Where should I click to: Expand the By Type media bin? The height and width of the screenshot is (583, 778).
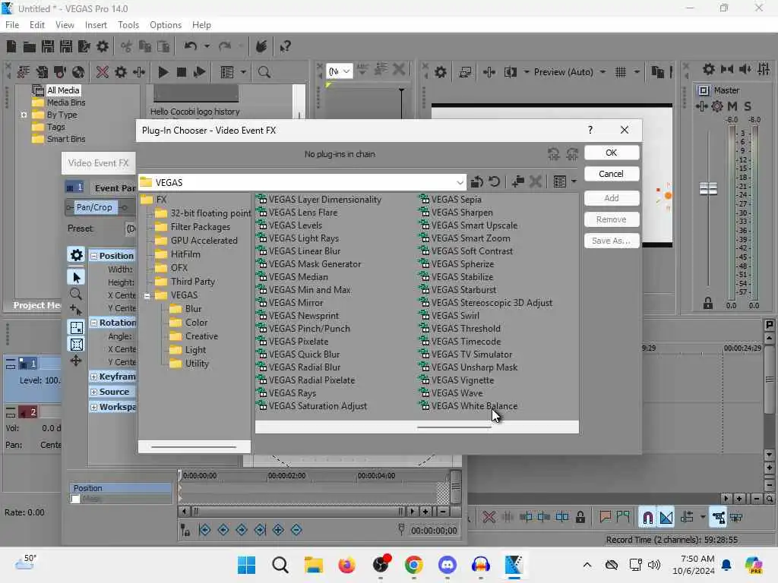tap(24, 115)
